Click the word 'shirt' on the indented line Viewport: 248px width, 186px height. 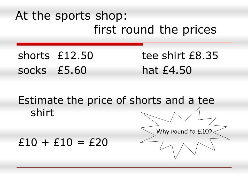(42, 112)
